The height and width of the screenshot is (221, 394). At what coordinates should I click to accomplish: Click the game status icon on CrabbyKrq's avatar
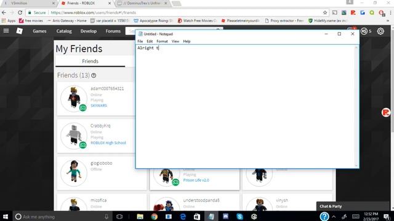[x=82, y=145]
